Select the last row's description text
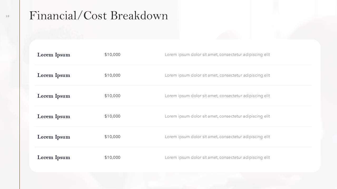Image resolution: width=337 pixels, height=189 pixels. point(217,157)
